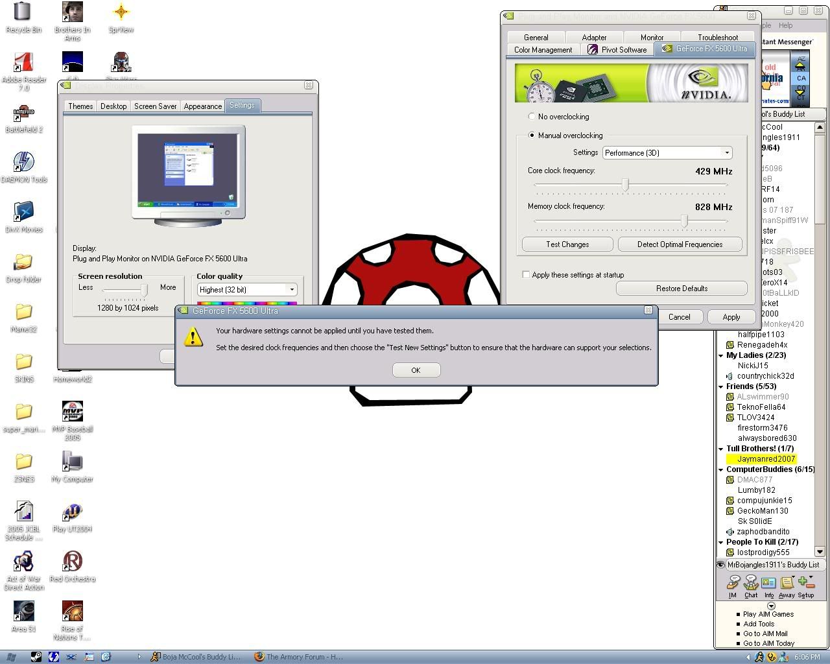Viewport: 830px width, 664px height.
Task: Click the round arrow expander below the AIM toolbar
Action: click(x=771, y=606)
